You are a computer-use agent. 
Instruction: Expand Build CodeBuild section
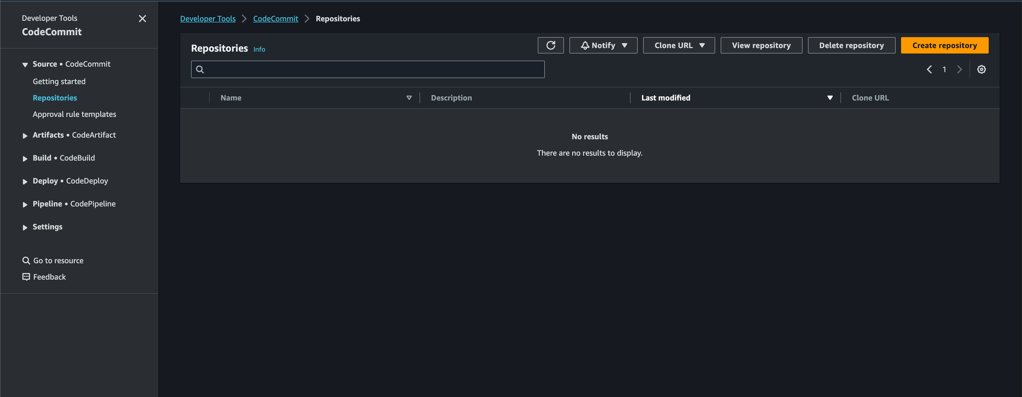click(25, 158)
